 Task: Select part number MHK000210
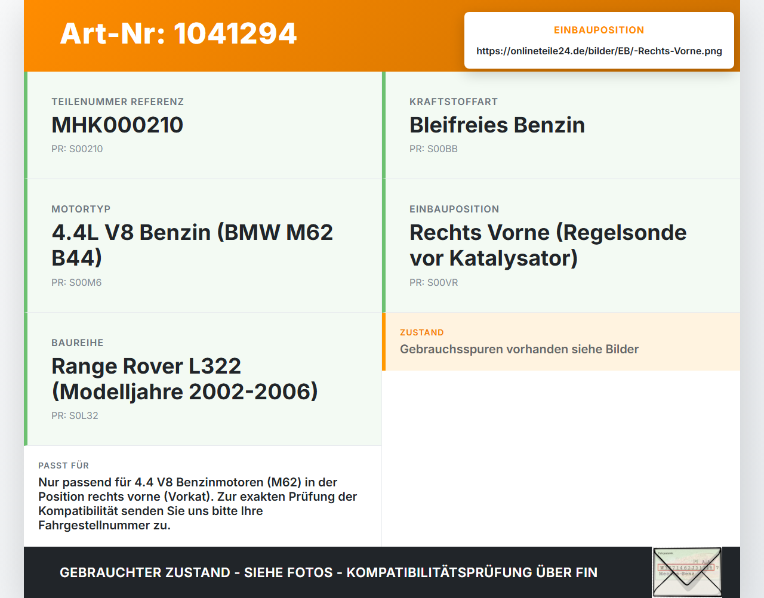(x=118, y=125)
